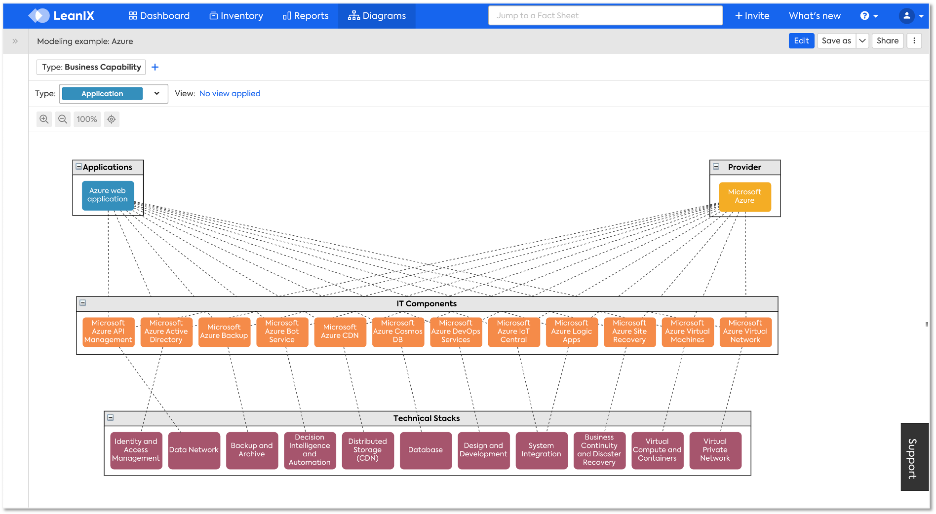Image resolution: width=936 pixels, height=514 pixels.
Task: Zoom out of the diagram
Action: click(63, 119)
